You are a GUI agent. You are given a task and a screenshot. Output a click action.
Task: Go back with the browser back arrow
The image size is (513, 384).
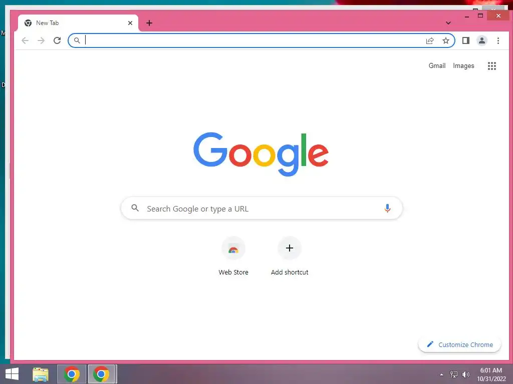[x=25, y=40]
